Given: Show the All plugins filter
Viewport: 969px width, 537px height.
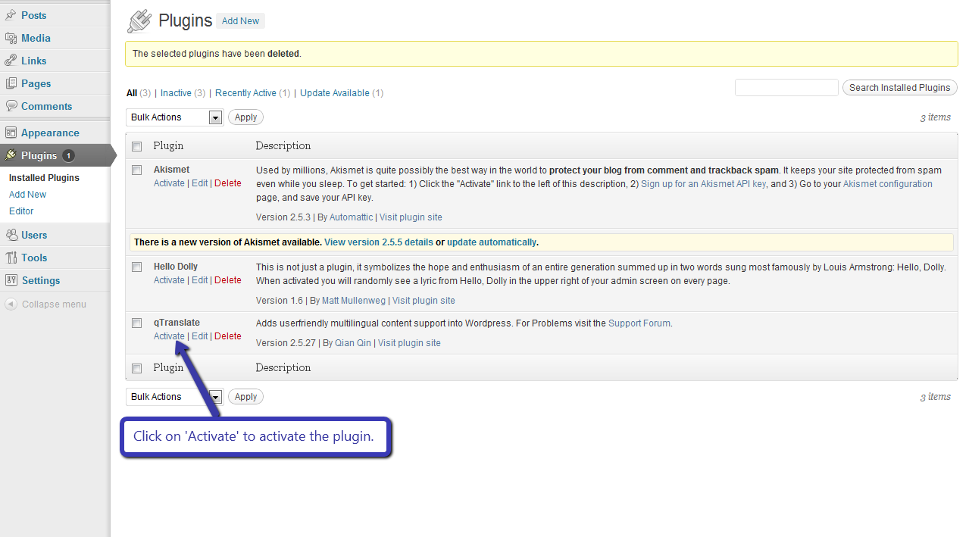Looking at the screenshot, I should pos(132,93).
